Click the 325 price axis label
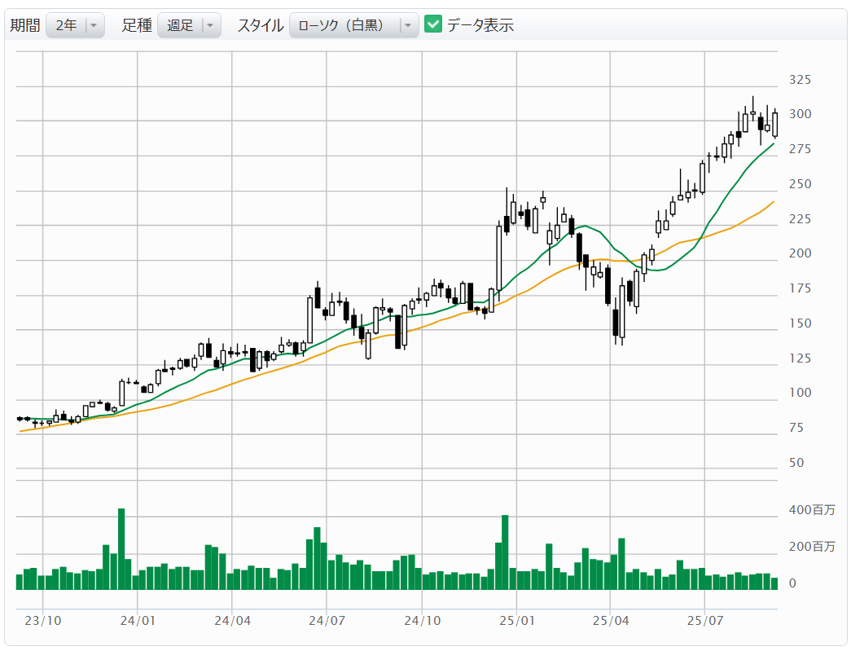The image size is (851, 651). point(800,80)
